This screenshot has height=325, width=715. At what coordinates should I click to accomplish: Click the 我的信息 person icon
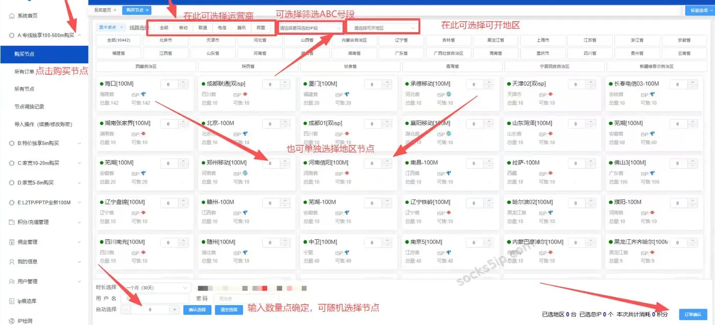click(x=12, y=262)
